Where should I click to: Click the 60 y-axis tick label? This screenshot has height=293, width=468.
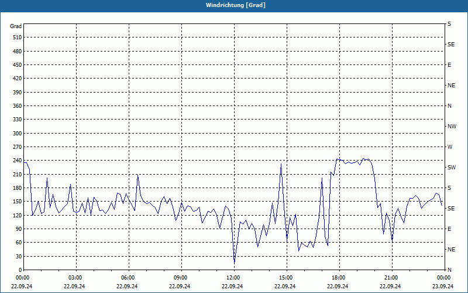pyautogui.click(x=19, y=243)
